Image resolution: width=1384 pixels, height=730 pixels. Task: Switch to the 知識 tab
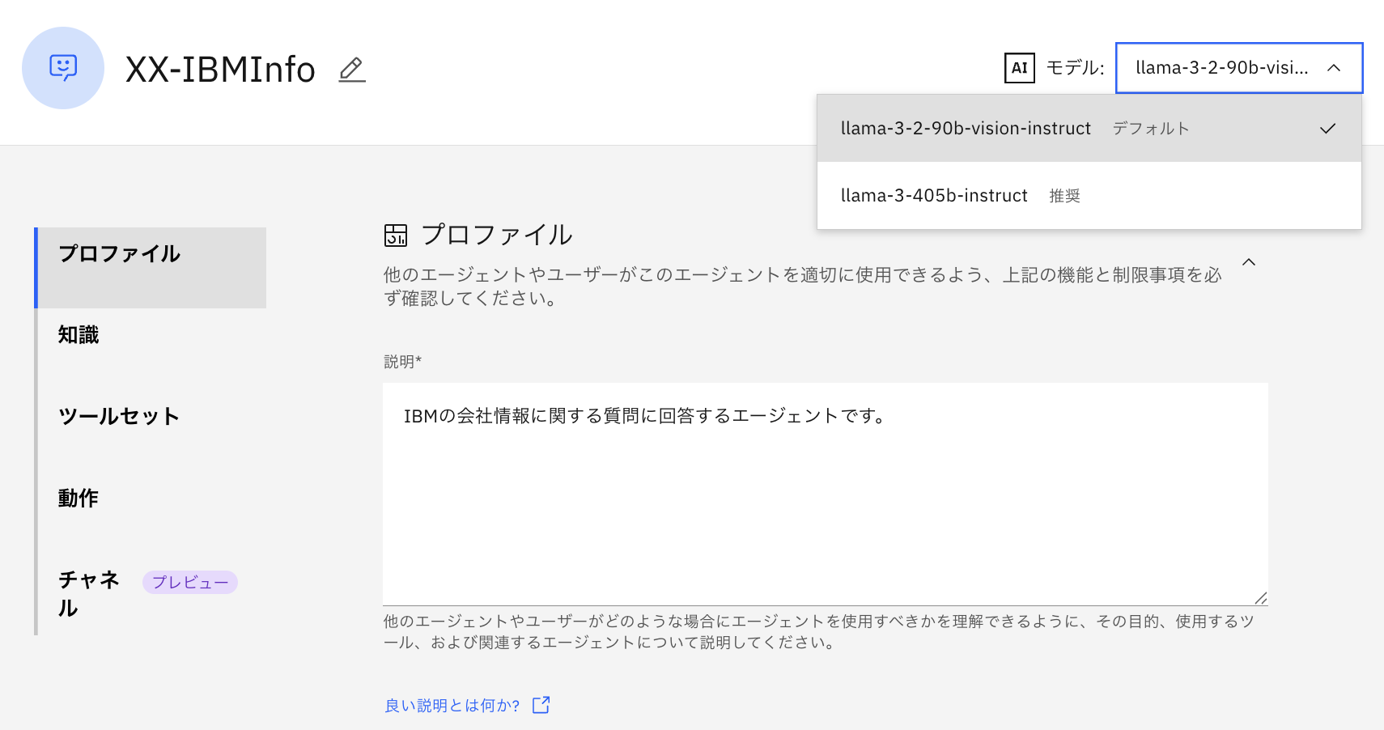79,335
